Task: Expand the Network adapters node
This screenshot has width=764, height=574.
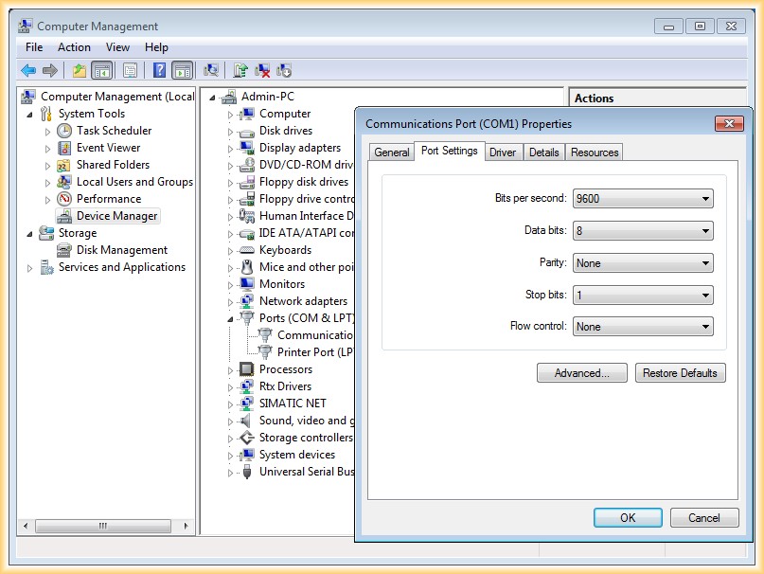Action: (230, 301)
